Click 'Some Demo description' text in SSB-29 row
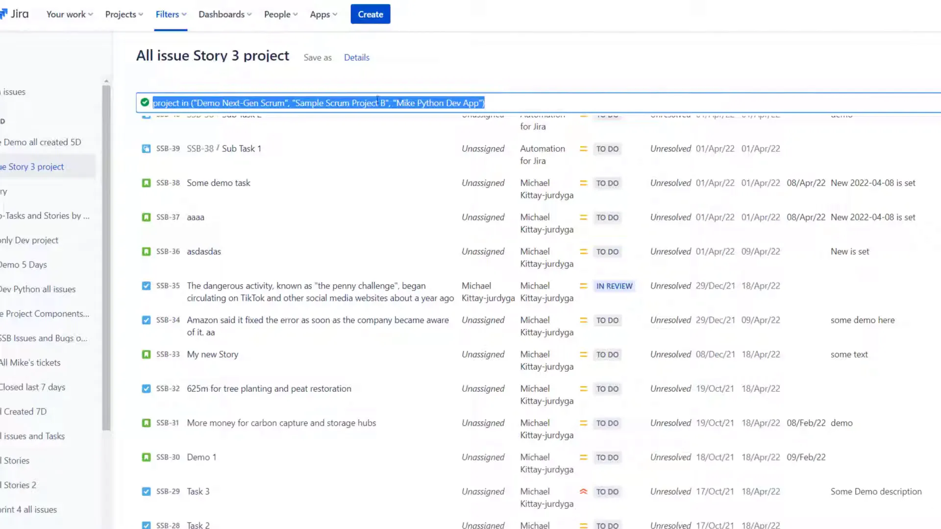 pyautogui.click(x=876, y=491)
